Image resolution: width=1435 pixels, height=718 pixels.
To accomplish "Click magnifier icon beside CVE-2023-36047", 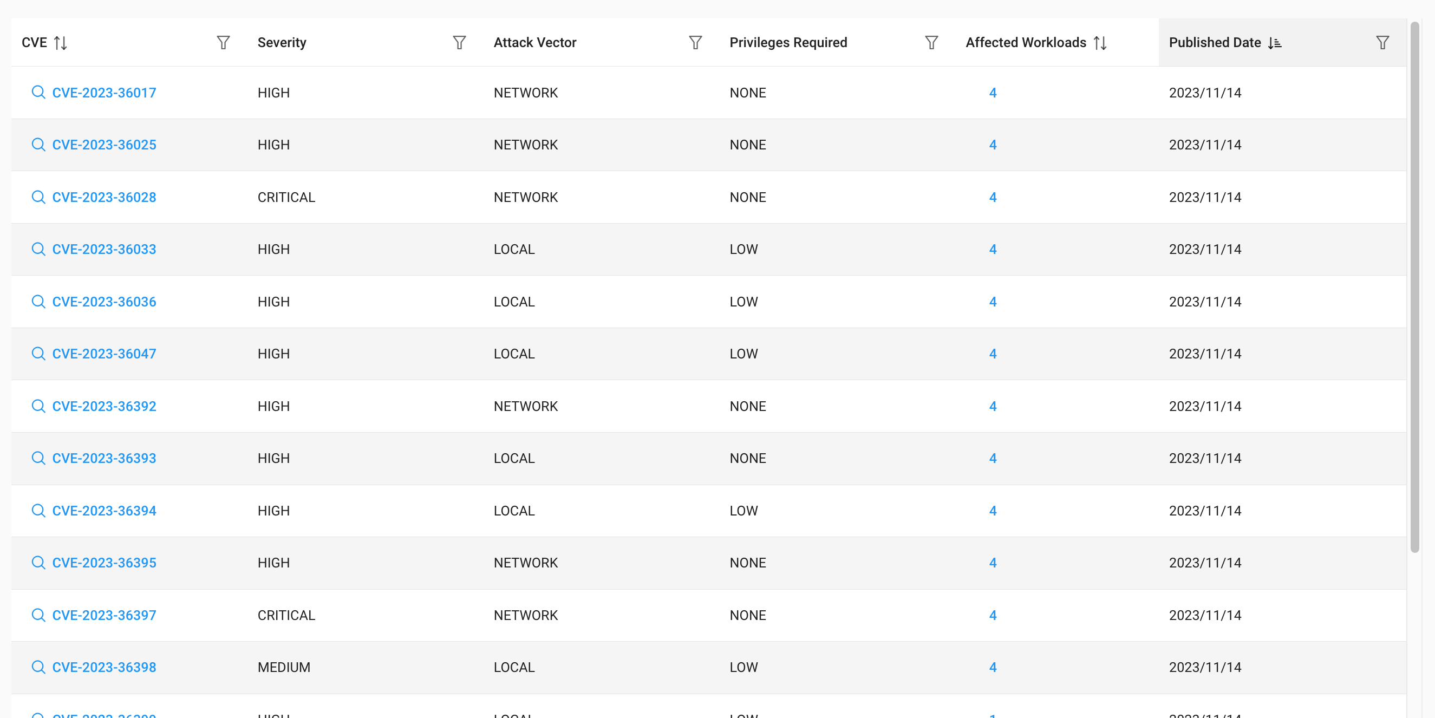I will pos(38,354).
